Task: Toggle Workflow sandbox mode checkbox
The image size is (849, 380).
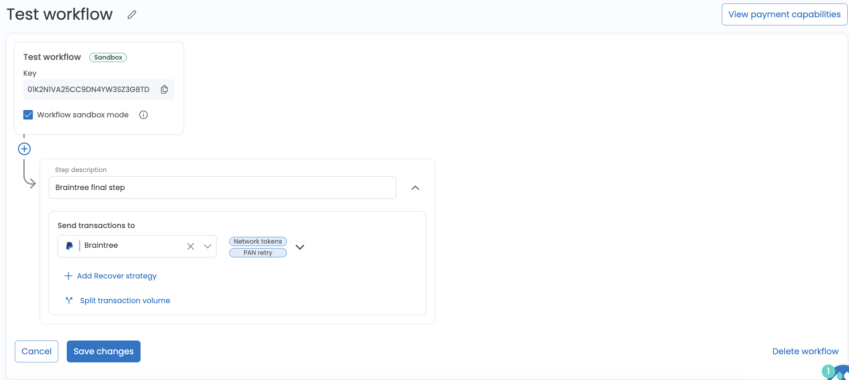Action: pyautogui.click(x=28, y=115)
